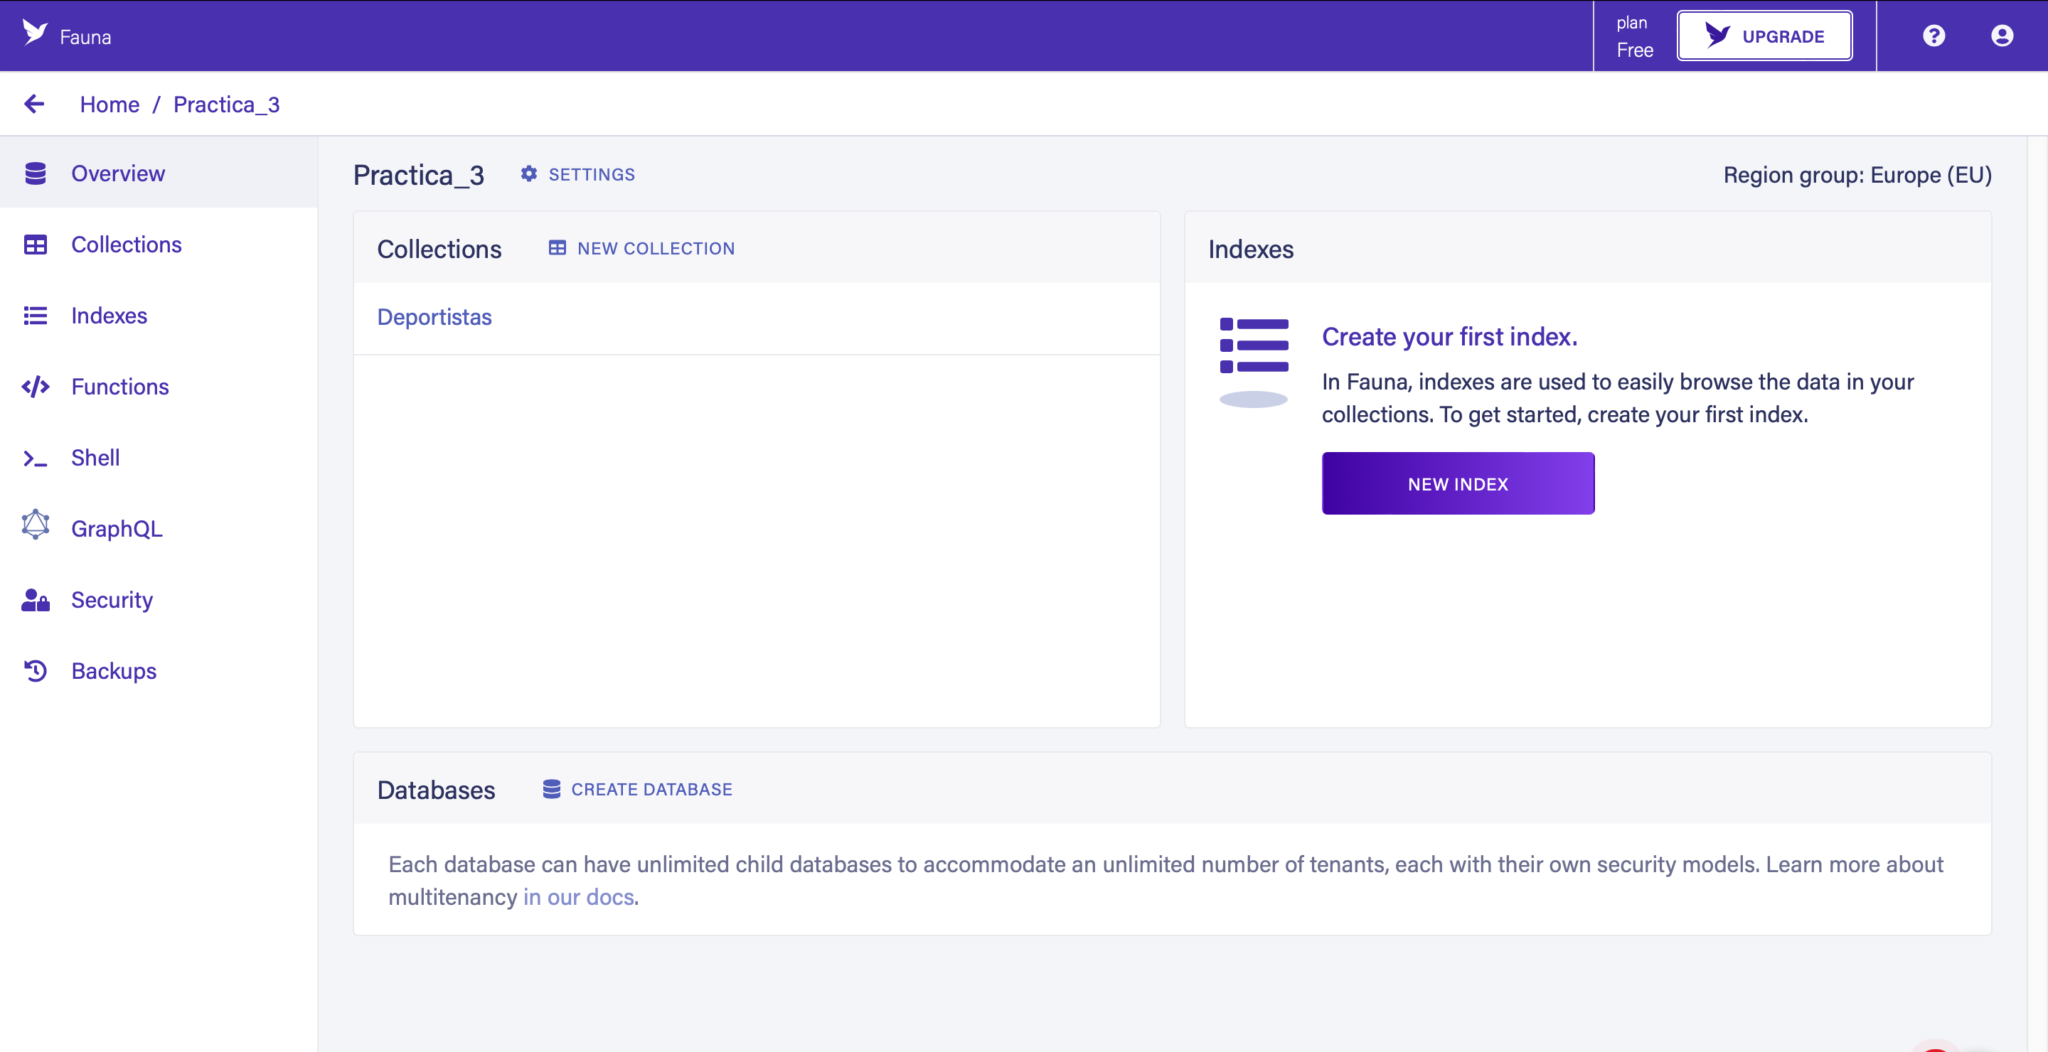Follow the 'in our docs' link
The image size is (2048, 1052).
point(578,897)
